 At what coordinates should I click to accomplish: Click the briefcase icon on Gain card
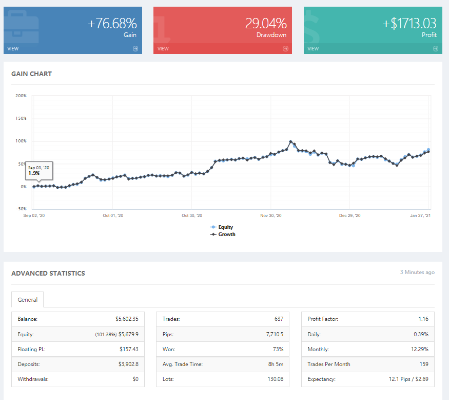[x=22, y=27]
